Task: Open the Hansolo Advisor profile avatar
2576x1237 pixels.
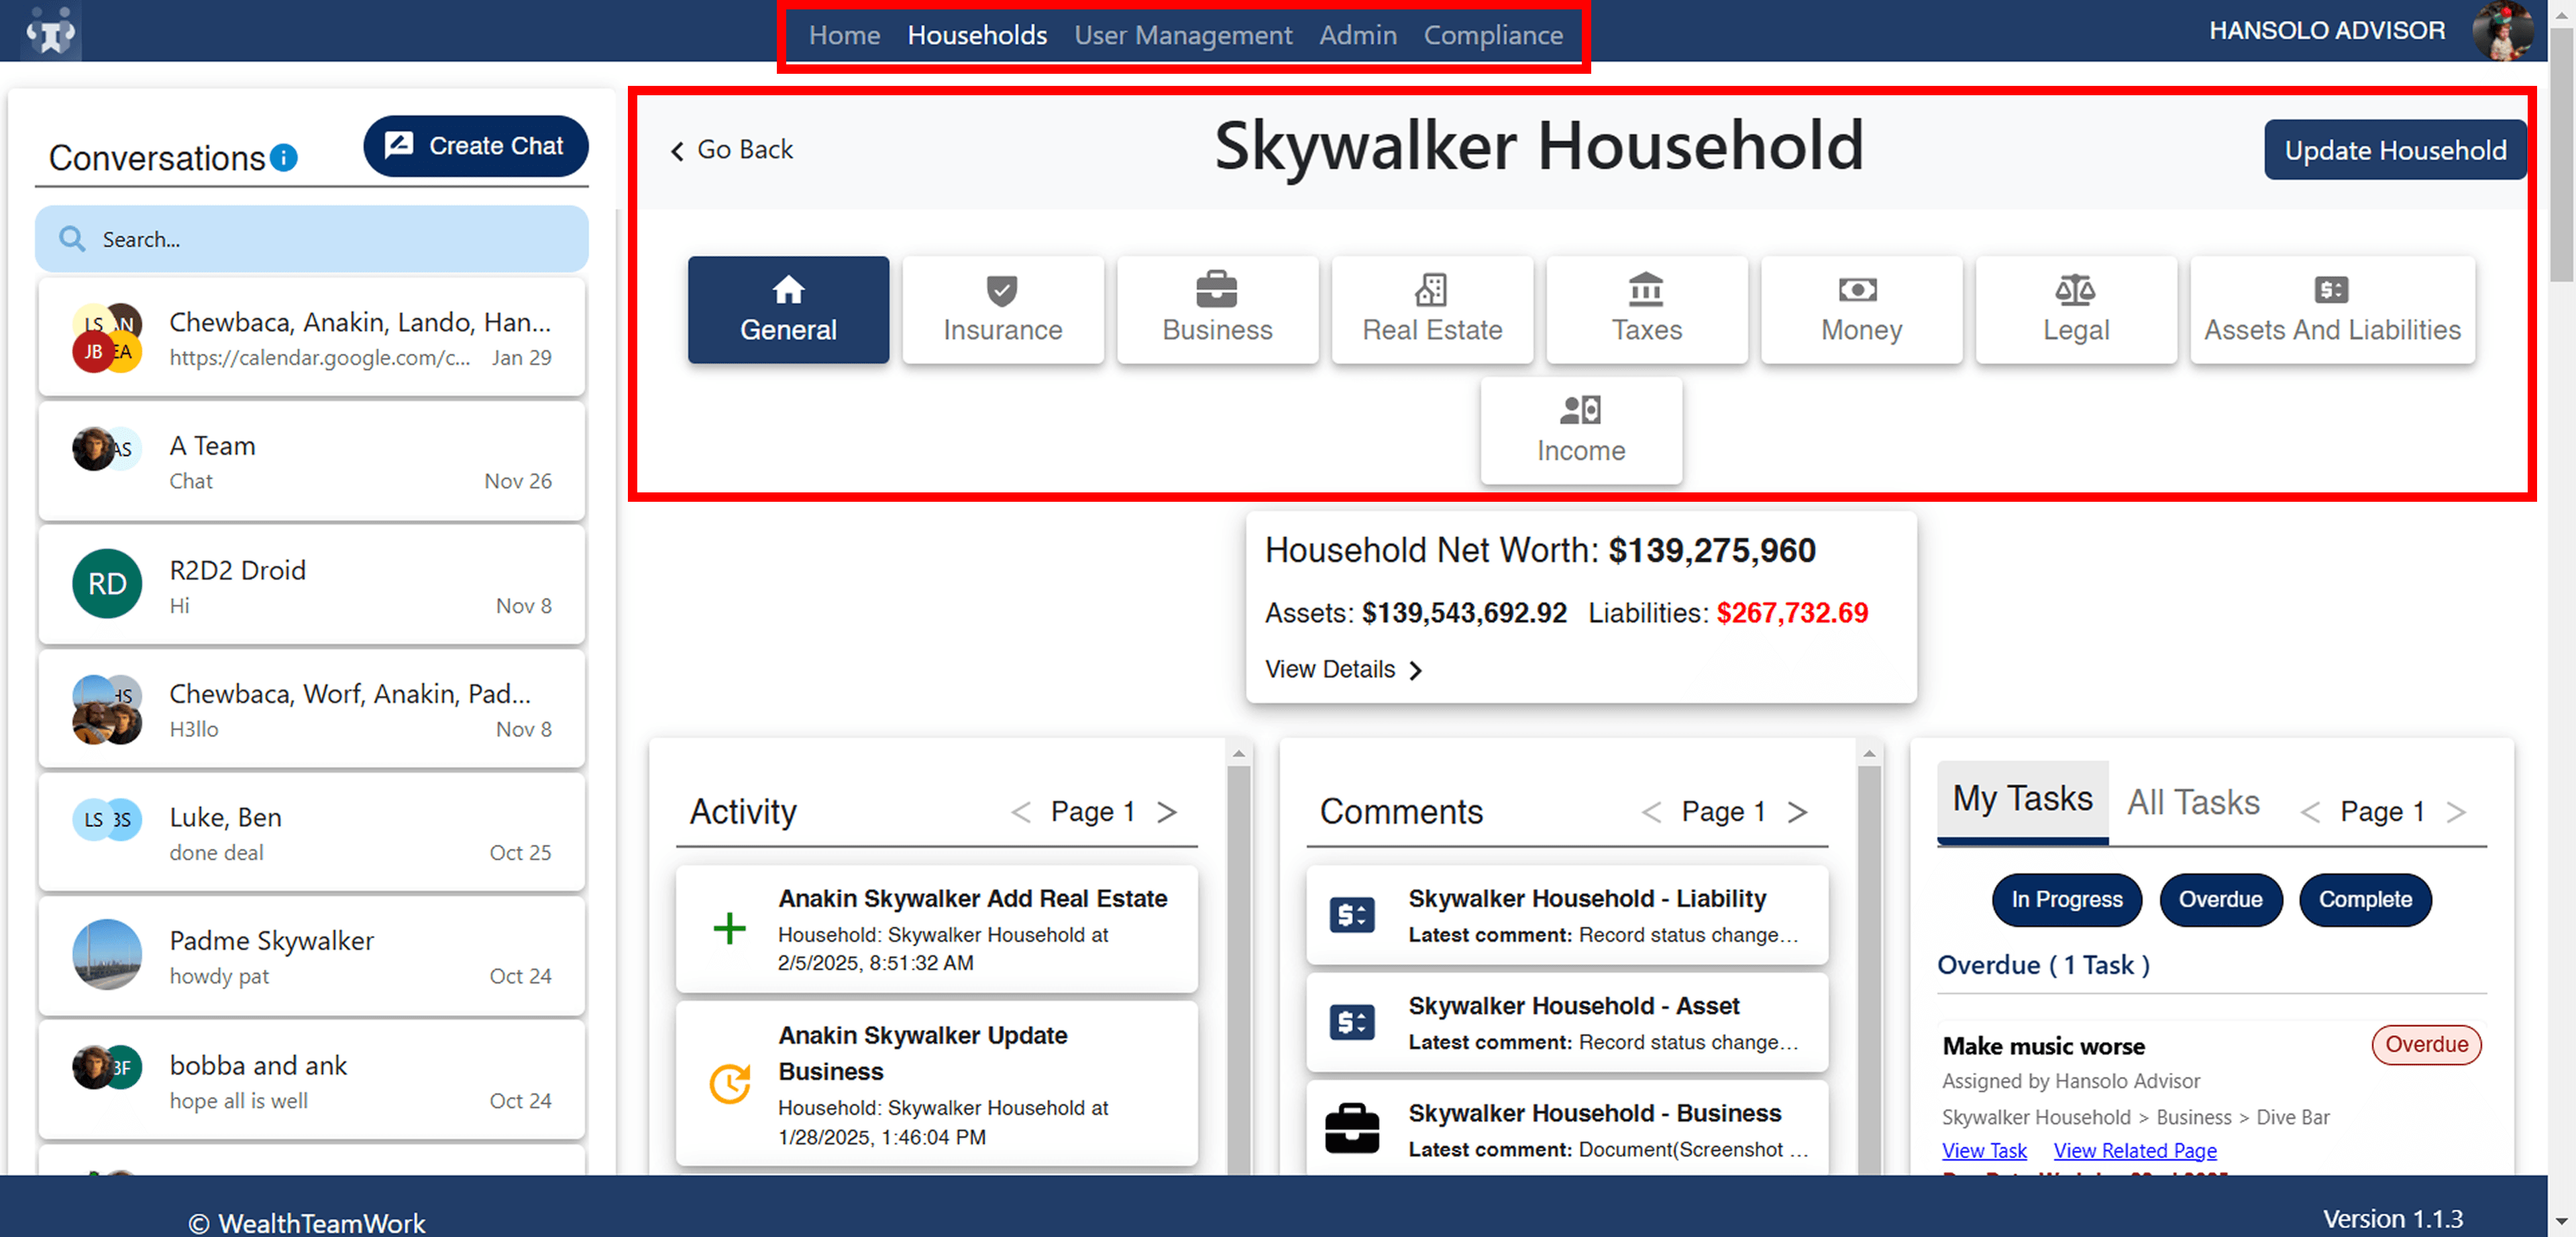Action: [2503, 31]
